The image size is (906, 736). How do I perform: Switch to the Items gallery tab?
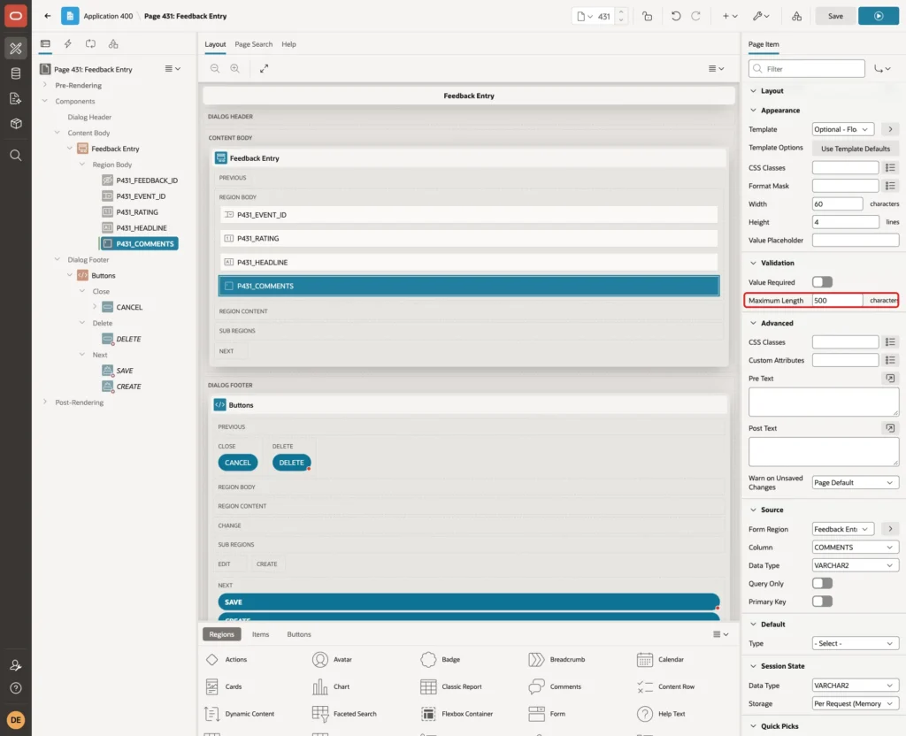(x=261, y=634)
